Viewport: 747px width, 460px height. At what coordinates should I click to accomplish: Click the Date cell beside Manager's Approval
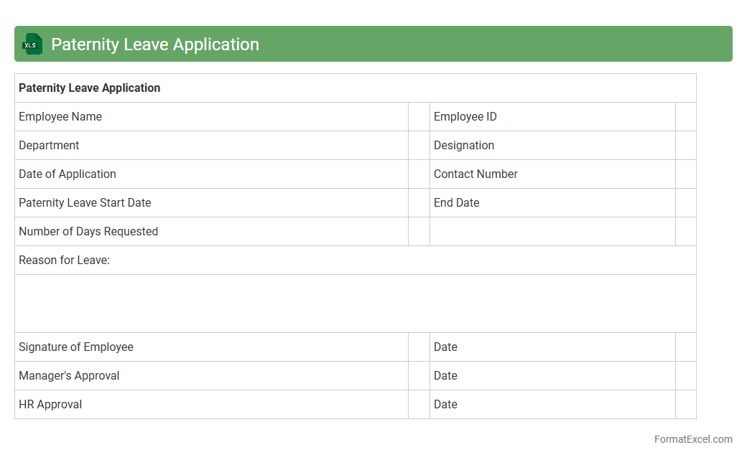(445, 376)
